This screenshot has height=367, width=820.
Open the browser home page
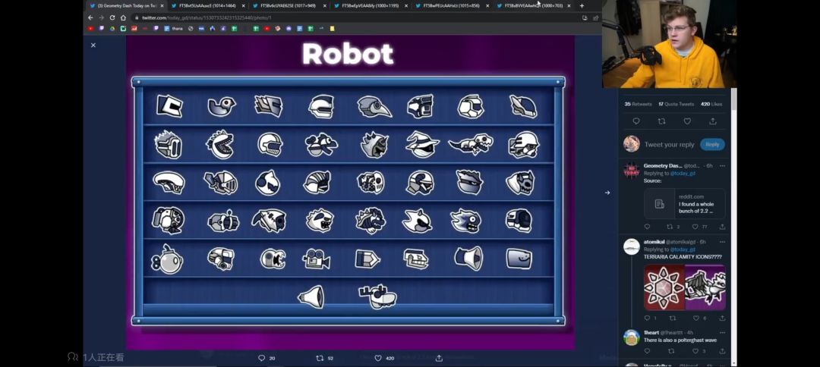(123, 17)
